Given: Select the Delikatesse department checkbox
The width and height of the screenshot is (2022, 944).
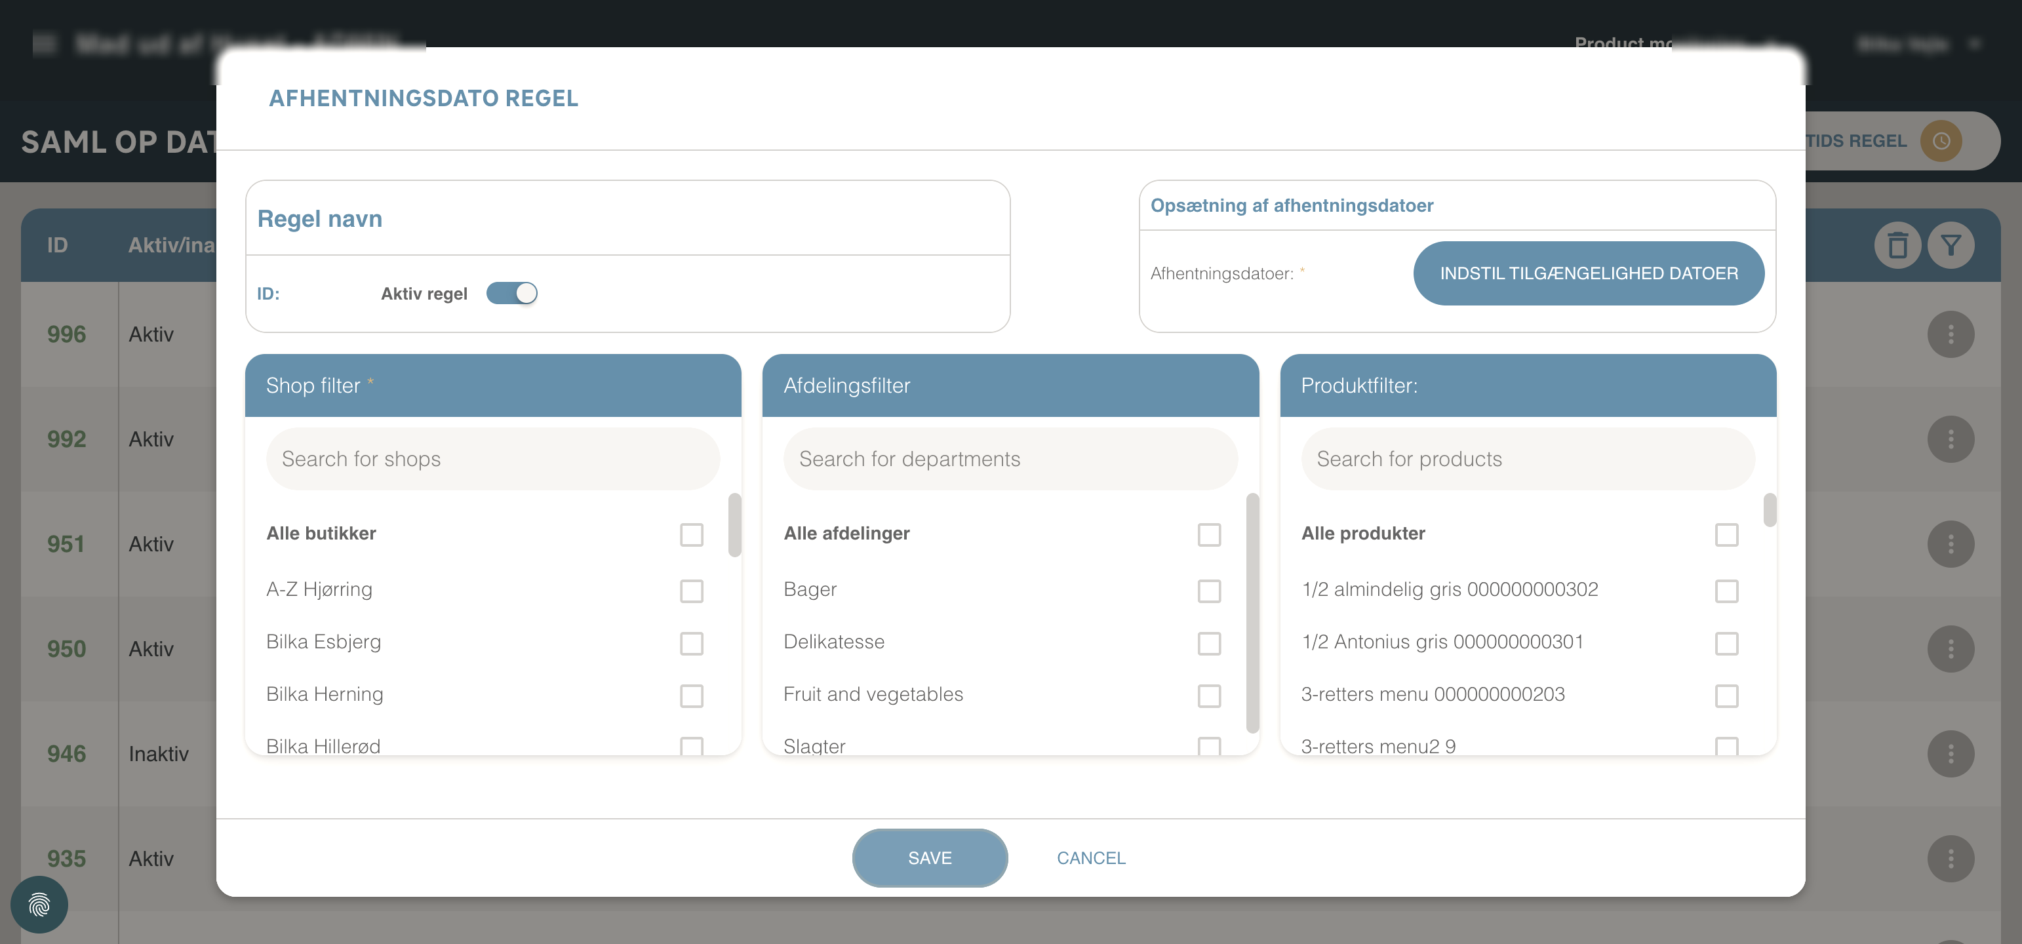Looking at the screenshot, I should (x=1209, y=642).
